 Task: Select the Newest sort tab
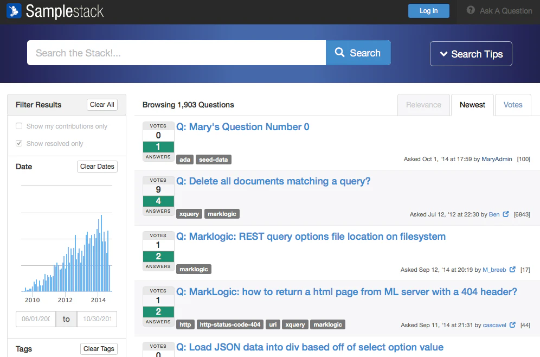(472, 105)
